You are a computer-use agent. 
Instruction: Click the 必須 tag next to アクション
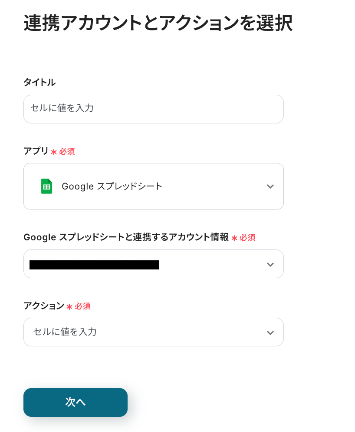[x=82, y=306]
